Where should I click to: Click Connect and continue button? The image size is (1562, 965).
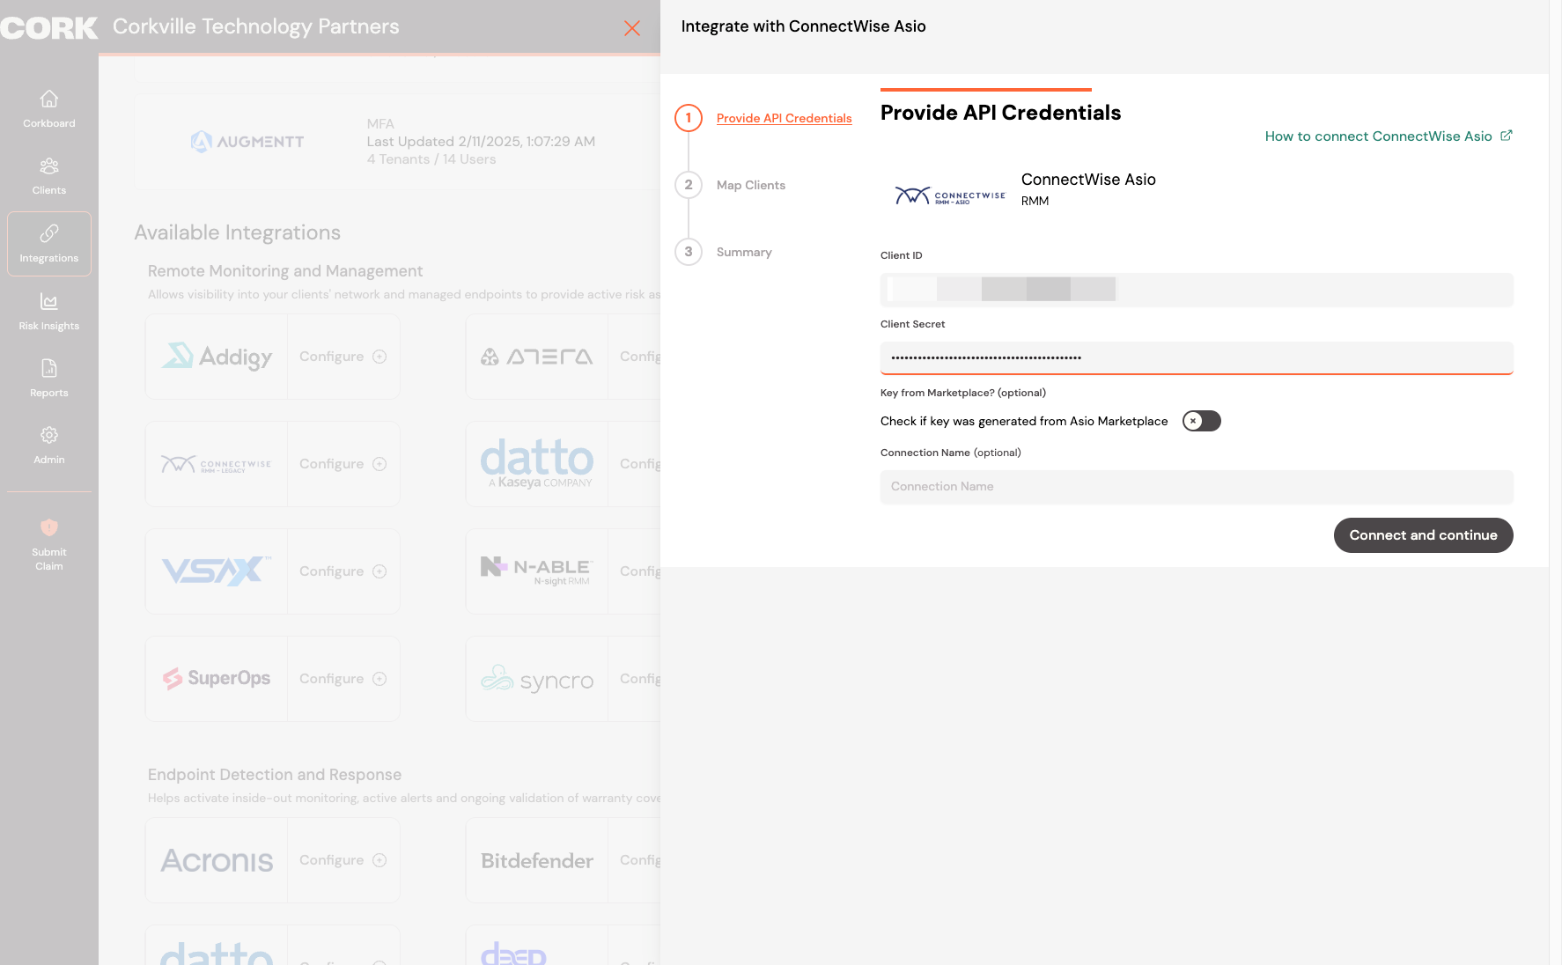[1423, 535]
